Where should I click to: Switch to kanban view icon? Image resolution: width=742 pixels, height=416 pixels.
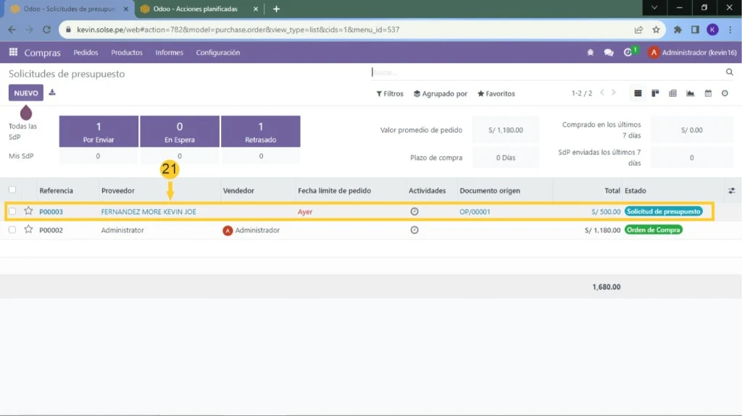[655, 93]
